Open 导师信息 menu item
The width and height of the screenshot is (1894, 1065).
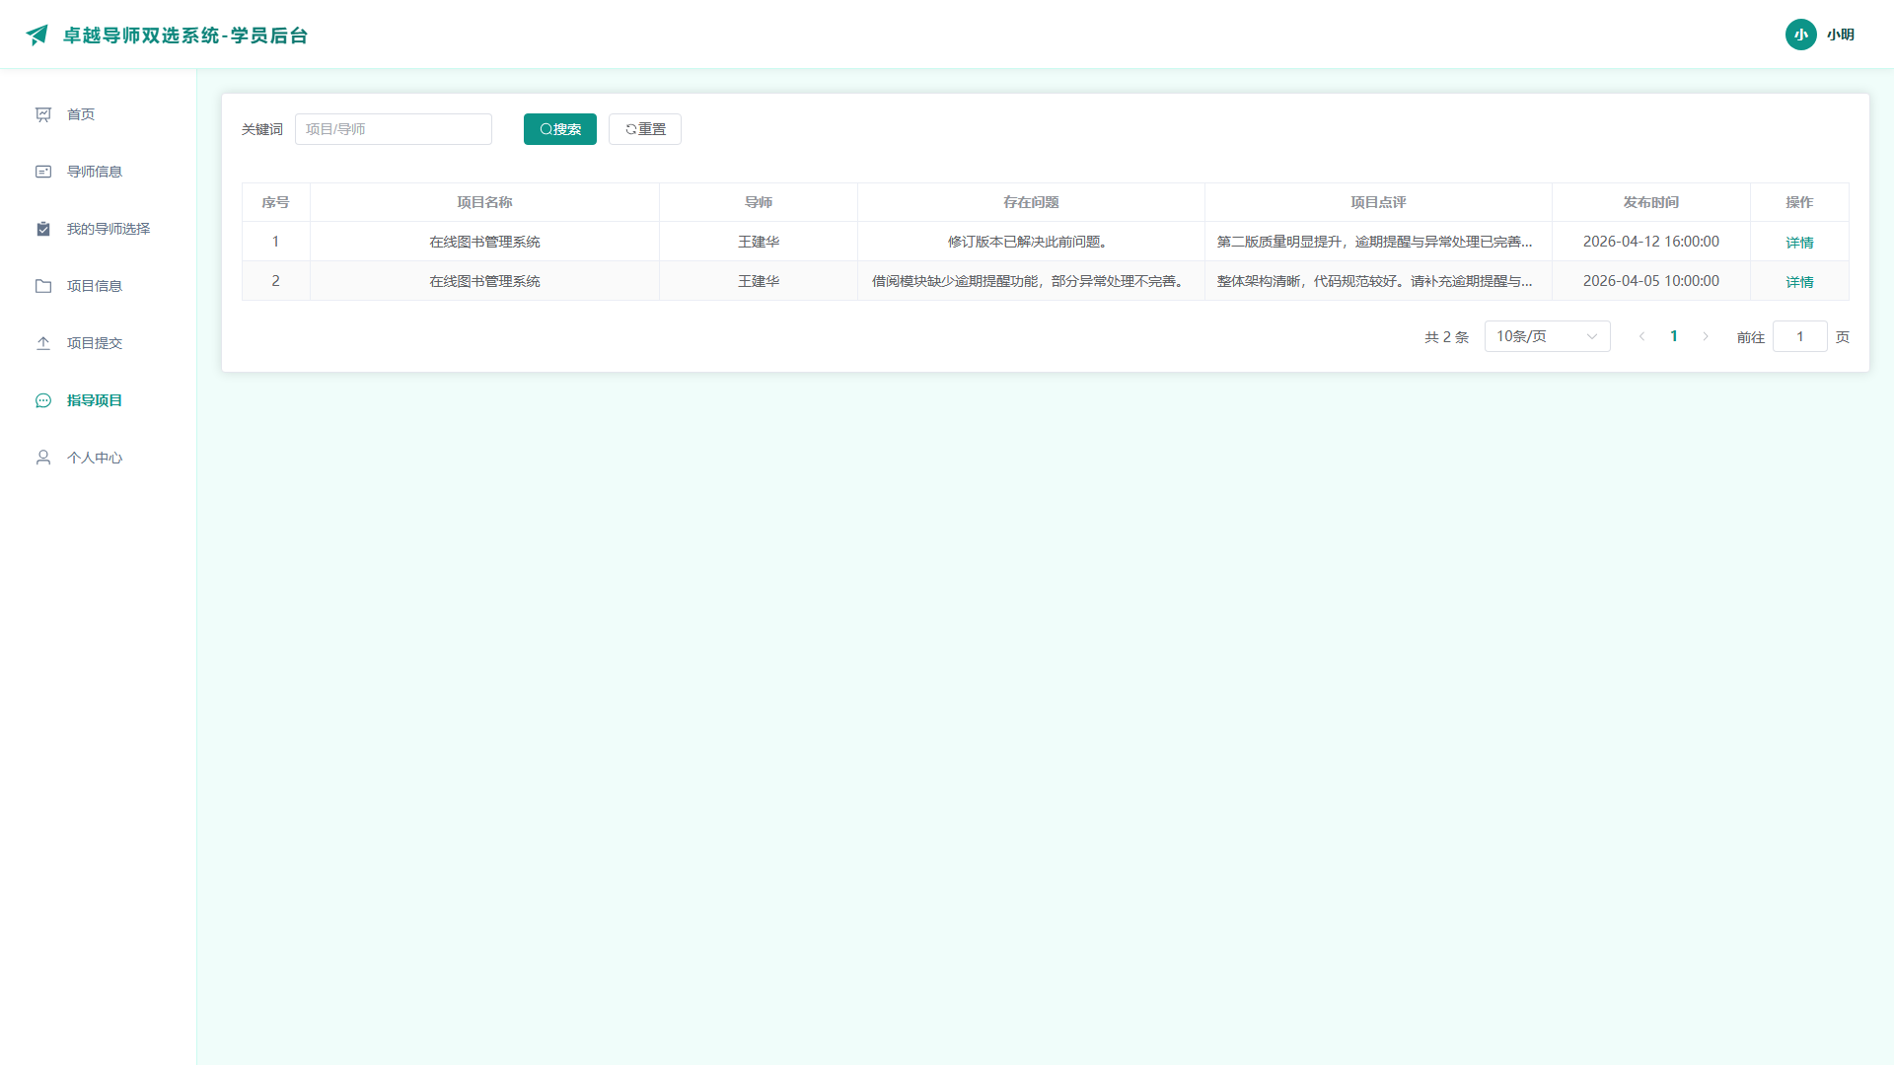pos(99,172)
